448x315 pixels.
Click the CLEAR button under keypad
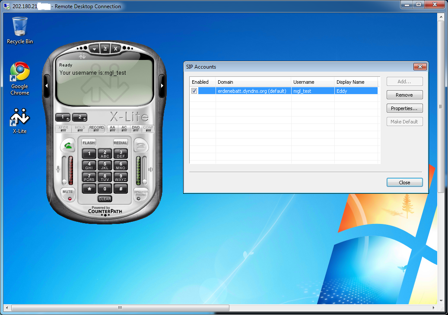[105, 199]
